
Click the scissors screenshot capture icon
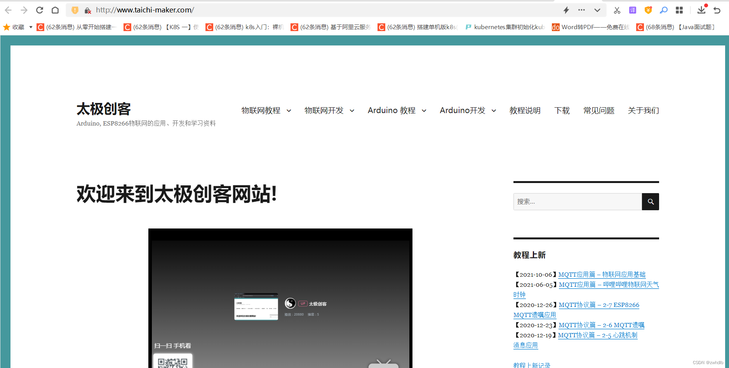pyautogui.click(x=617, y=10)
